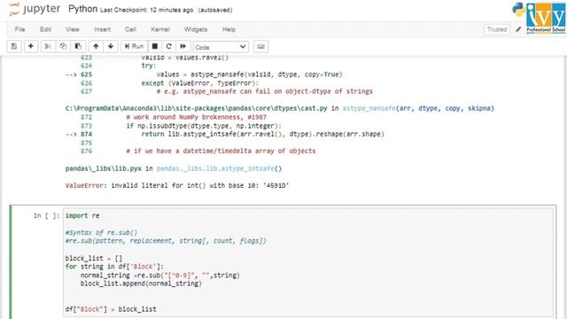
Task: Click the line df["Block"] = block_list
Action: click(x=111, y=309)
